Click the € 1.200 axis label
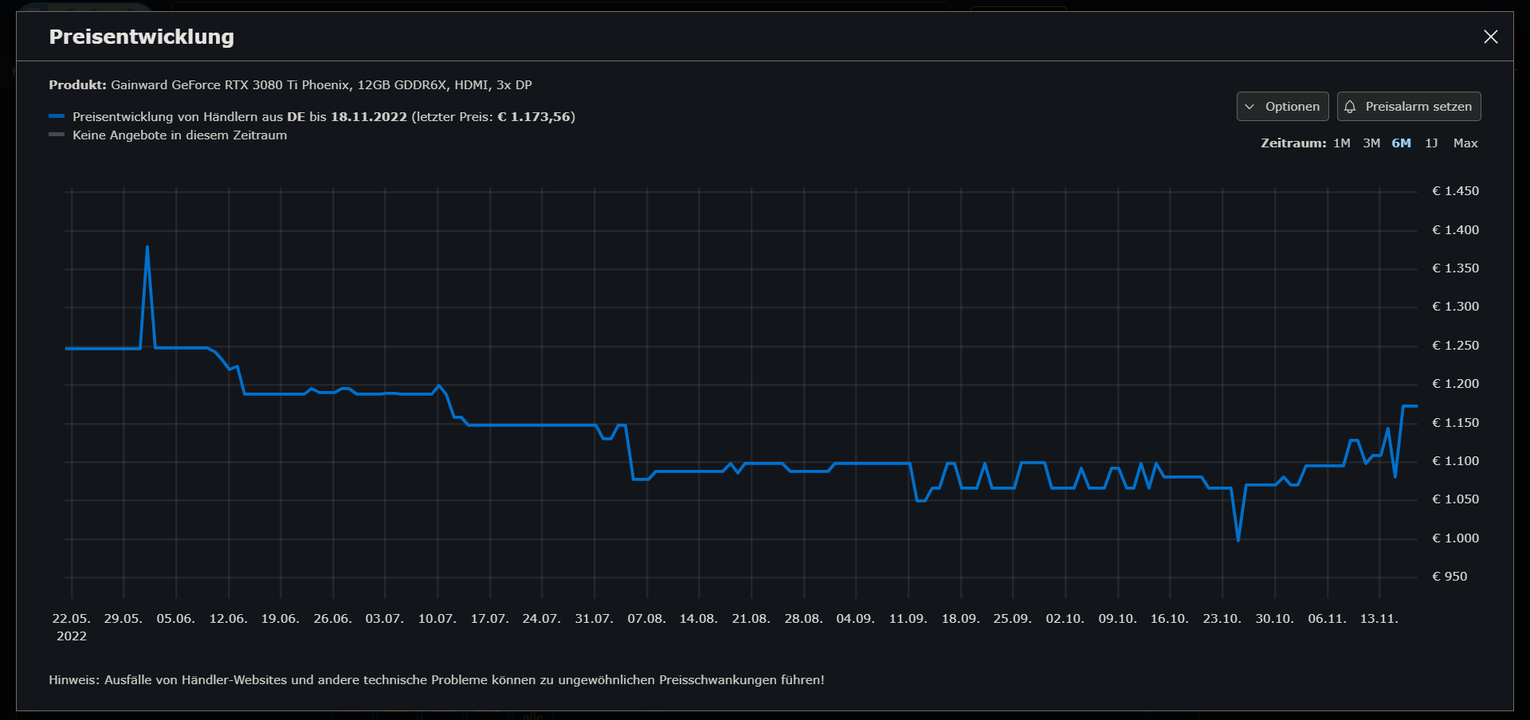The height and width of the screenshot is (720, 1530). (1455, 384)
